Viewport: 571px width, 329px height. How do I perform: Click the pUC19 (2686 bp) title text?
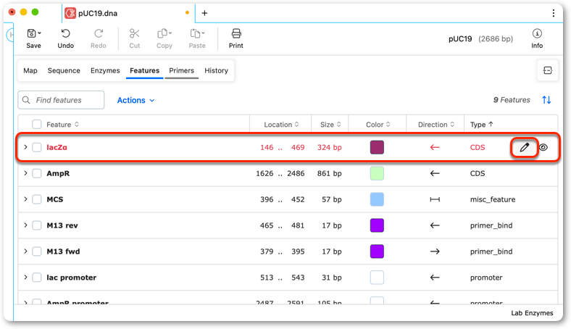480,39
